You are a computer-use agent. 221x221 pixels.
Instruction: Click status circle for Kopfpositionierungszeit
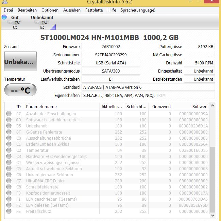click(9, 193)
